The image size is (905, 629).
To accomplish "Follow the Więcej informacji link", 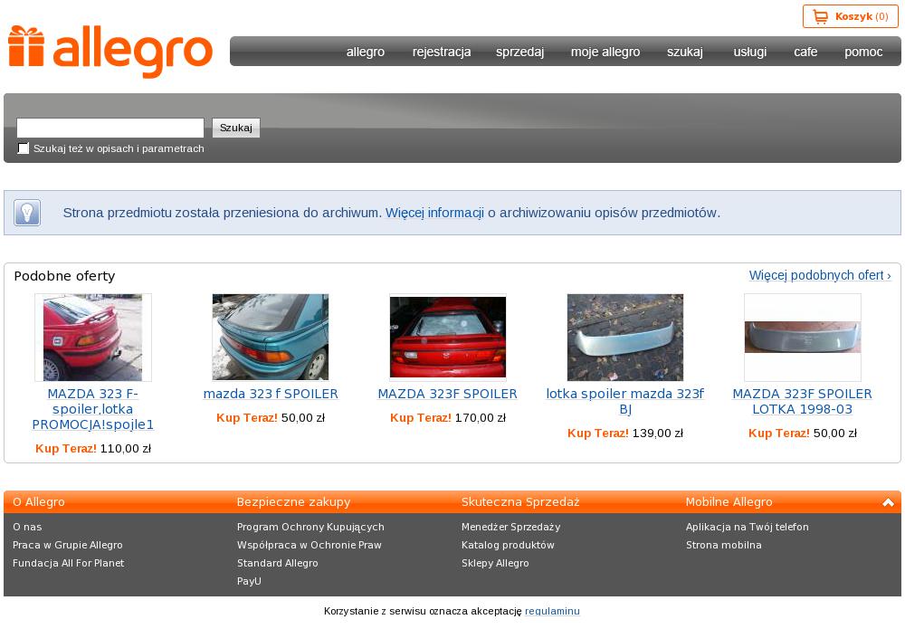I will point(434,213).
